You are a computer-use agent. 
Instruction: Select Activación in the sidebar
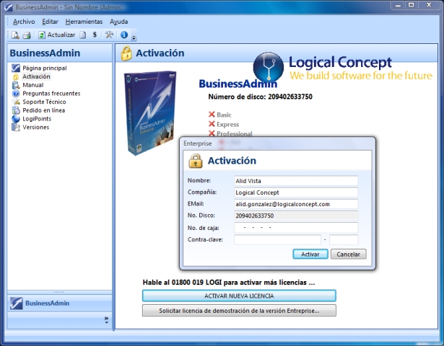click(36, 76)
